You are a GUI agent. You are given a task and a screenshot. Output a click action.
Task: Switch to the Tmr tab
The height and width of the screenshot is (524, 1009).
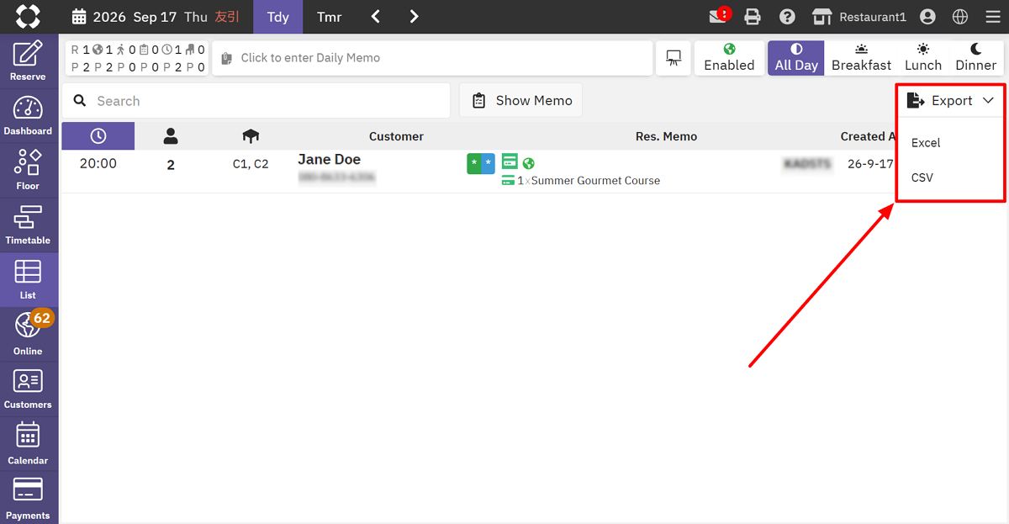pos(329,17)
